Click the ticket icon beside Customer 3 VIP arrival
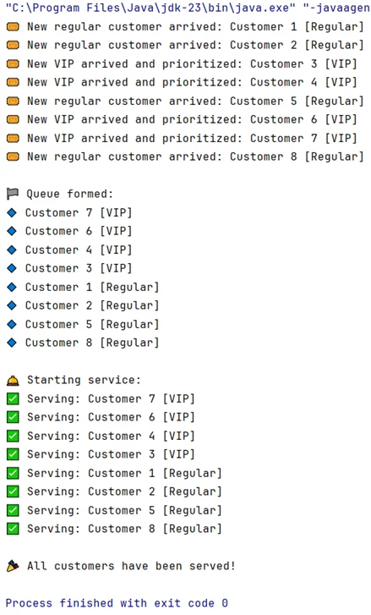 click(x=13, y=64)
